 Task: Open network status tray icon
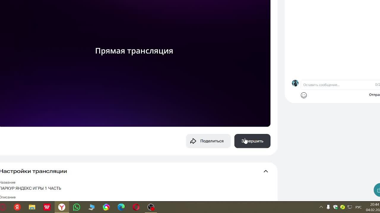350,207
